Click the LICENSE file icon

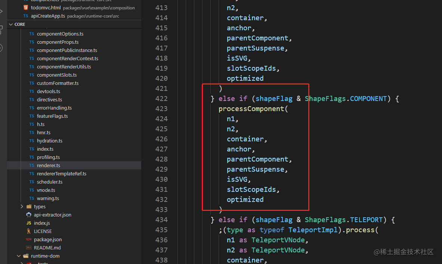click(29, 231)
